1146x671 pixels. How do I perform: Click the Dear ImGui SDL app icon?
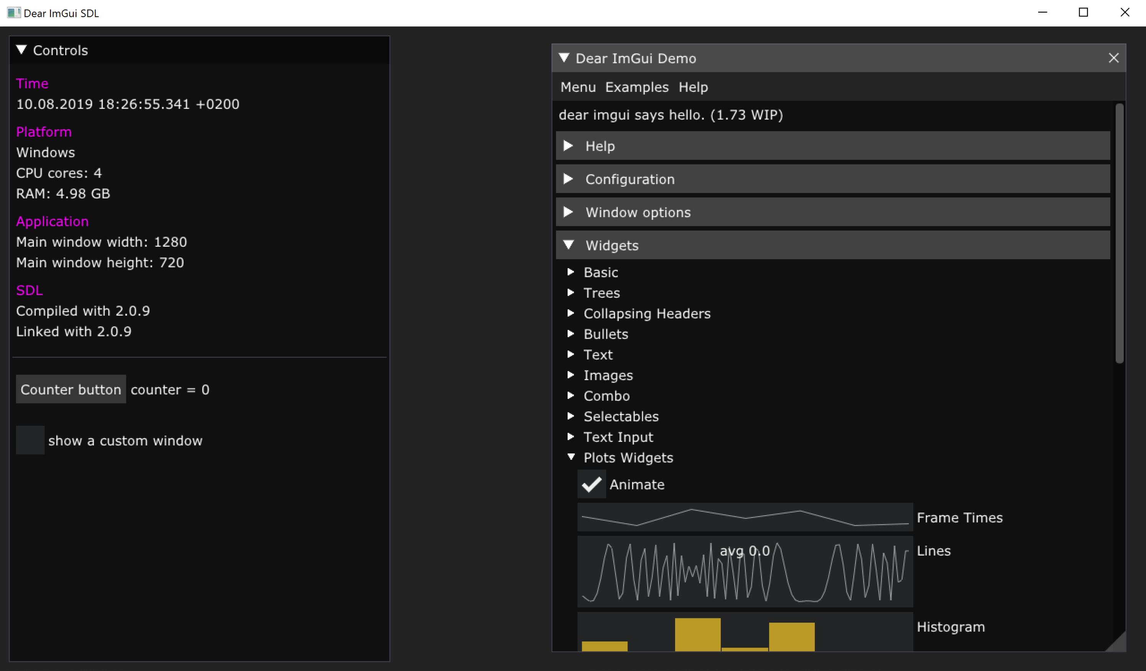(14, 13)
